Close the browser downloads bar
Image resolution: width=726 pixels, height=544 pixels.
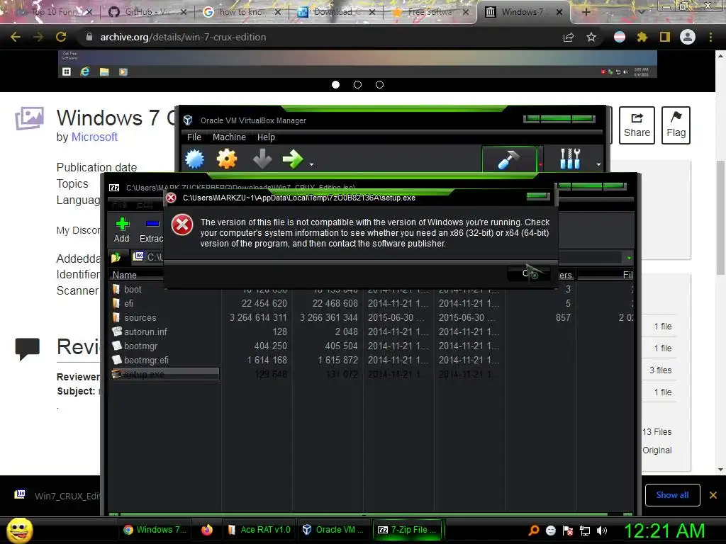pyautogui.click(x=713, y=495)
